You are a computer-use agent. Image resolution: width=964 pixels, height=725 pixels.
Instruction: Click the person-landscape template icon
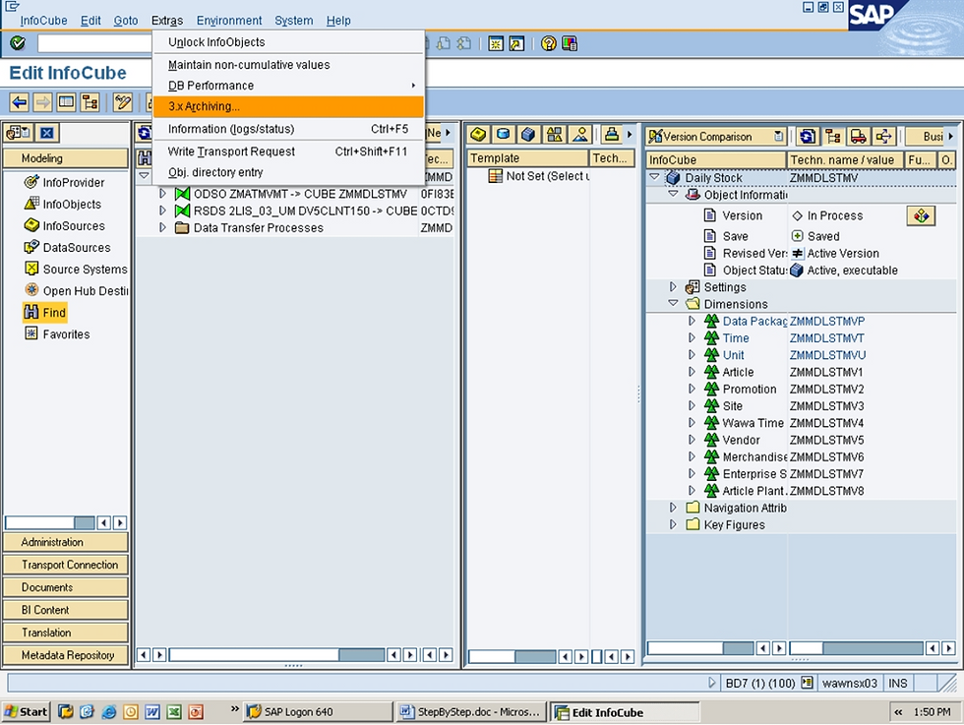click(579, 134)
